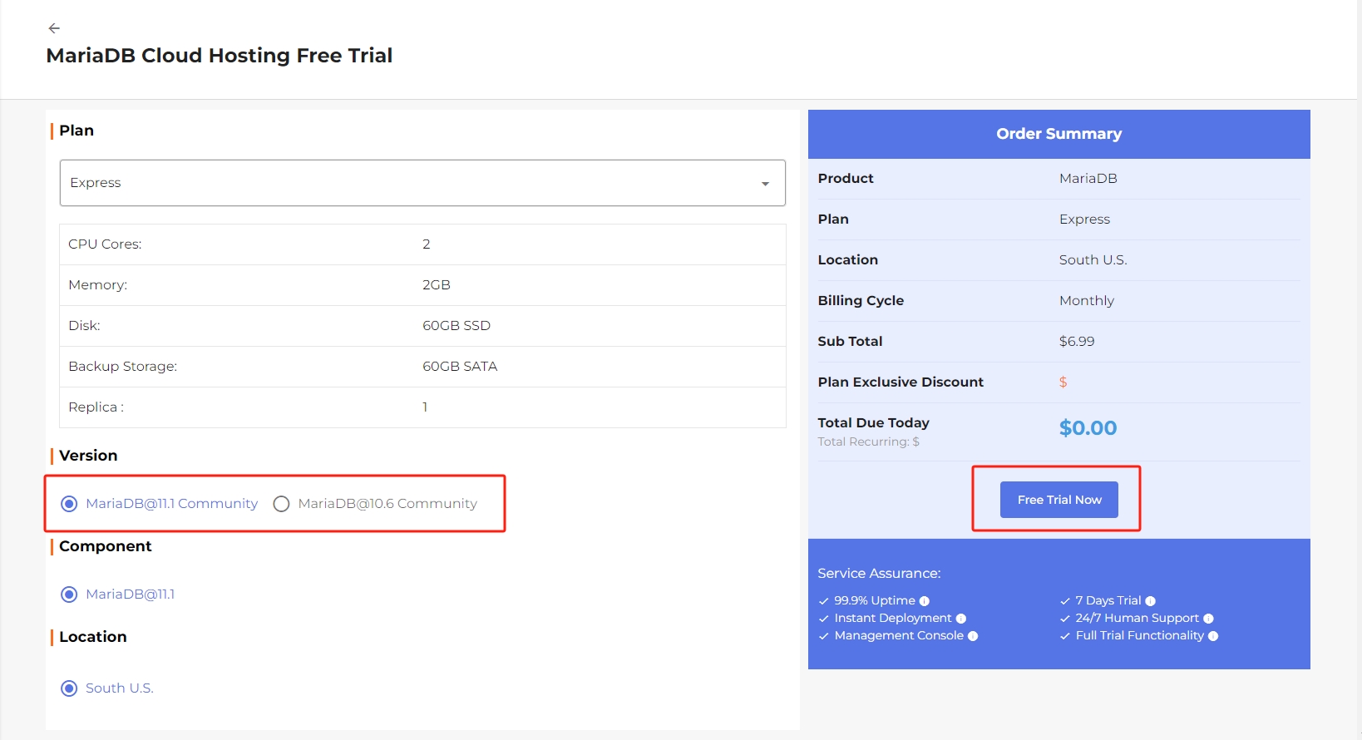1362x740 pixels.
Task: Click the Free Trial Now button
Action: tap(1059, 500)
